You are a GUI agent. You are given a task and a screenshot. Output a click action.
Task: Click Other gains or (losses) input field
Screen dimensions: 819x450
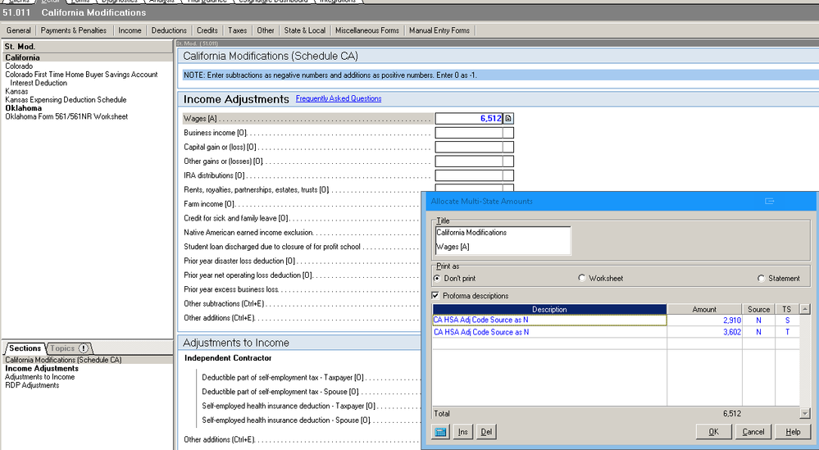[x=468, y=161]
